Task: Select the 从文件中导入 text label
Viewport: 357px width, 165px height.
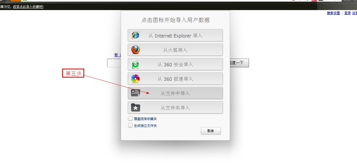Action: (x=175, y=93)
